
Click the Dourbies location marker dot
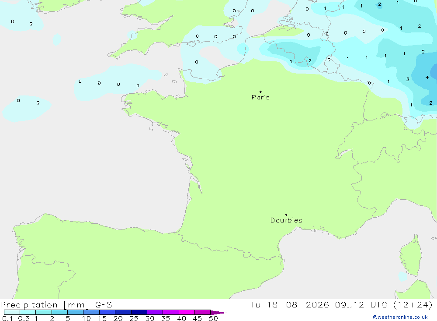(x=286, y=215)
